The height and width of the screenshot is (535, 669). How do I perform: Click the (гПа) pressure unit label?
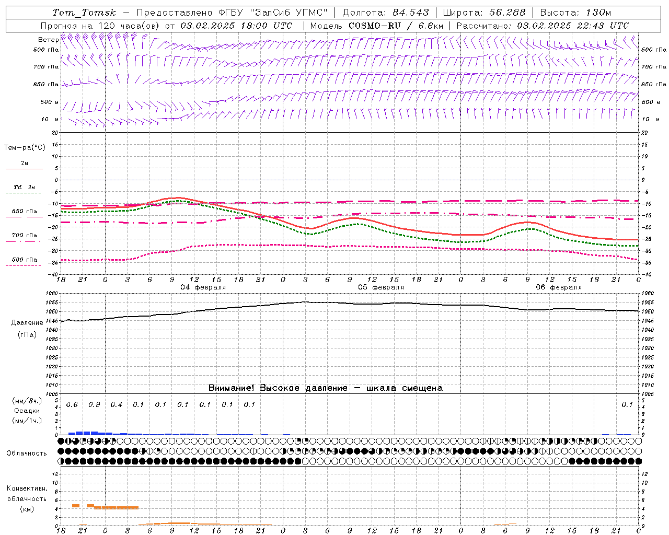pos(27,335)
